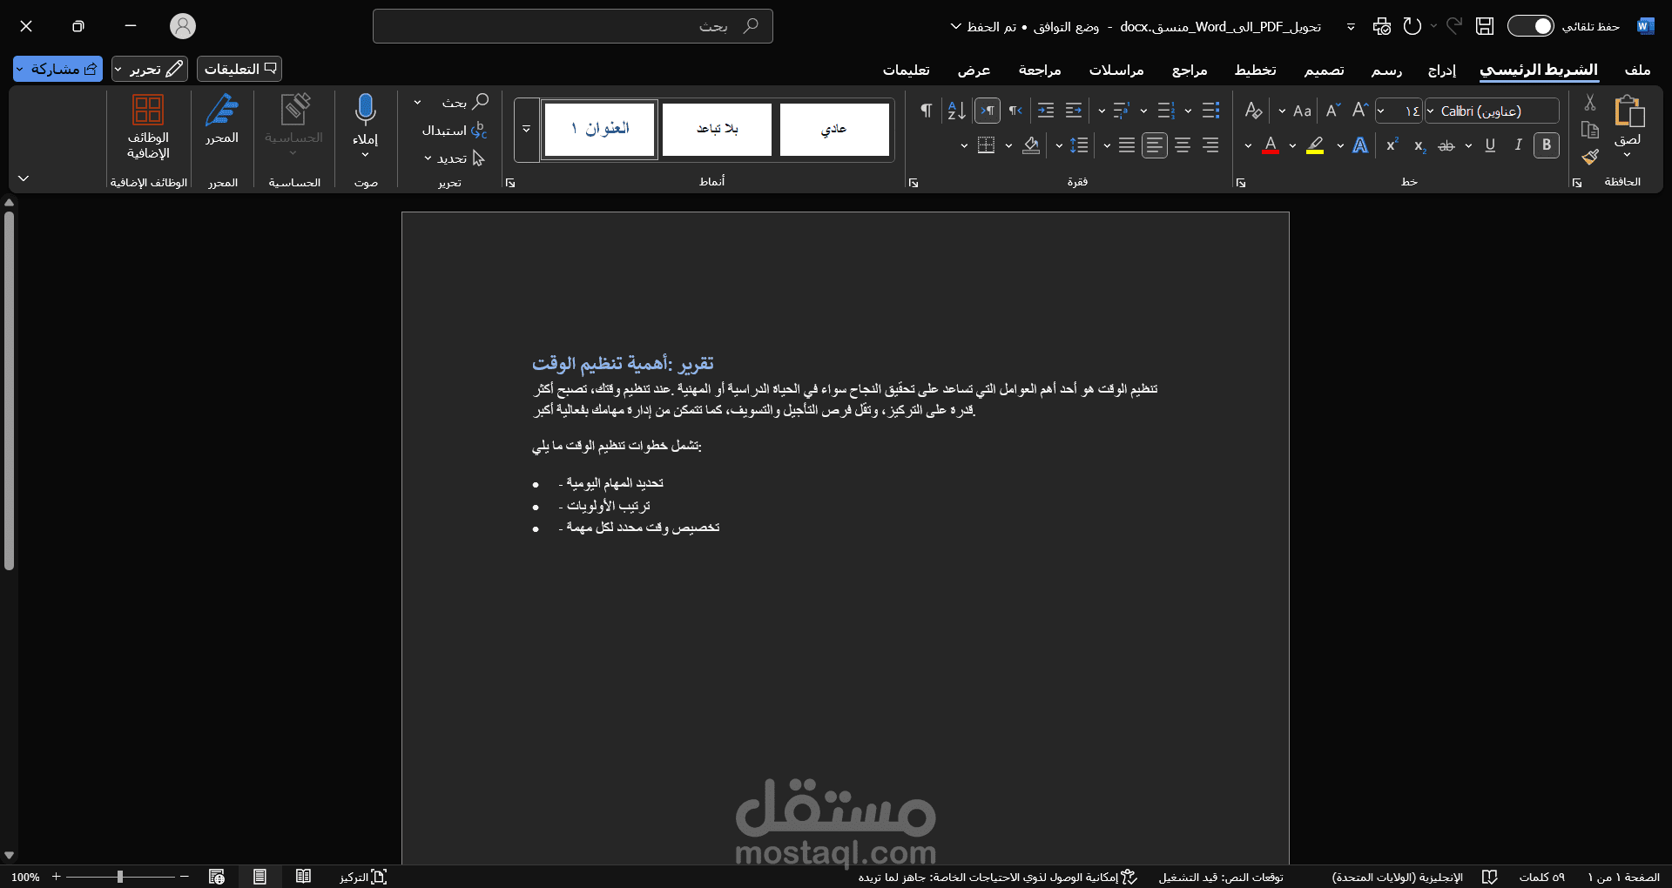Switch to Read Mode view icon

[303, 877]
